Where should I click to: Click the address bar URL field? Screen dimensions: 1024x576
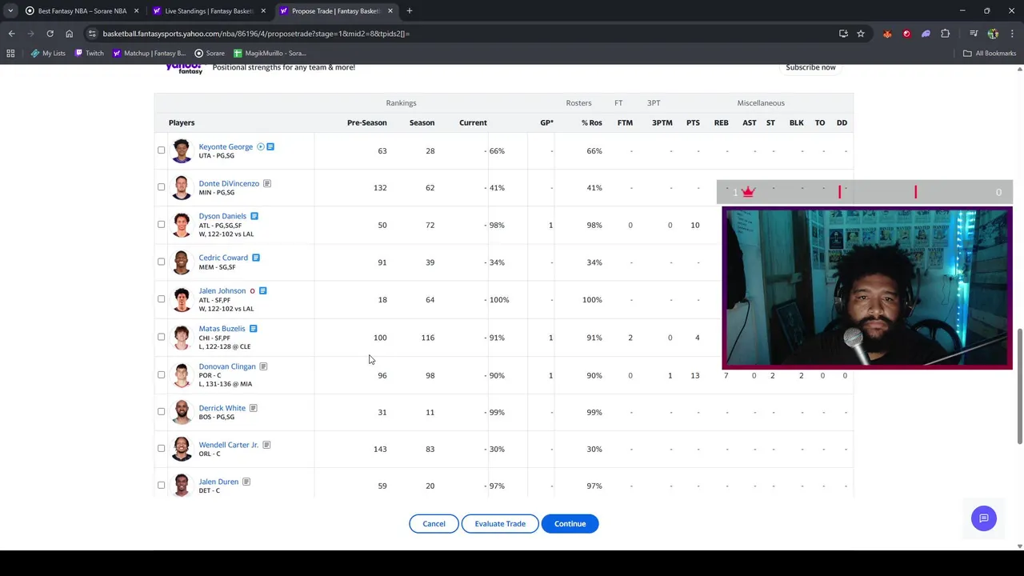pos(464,34)
